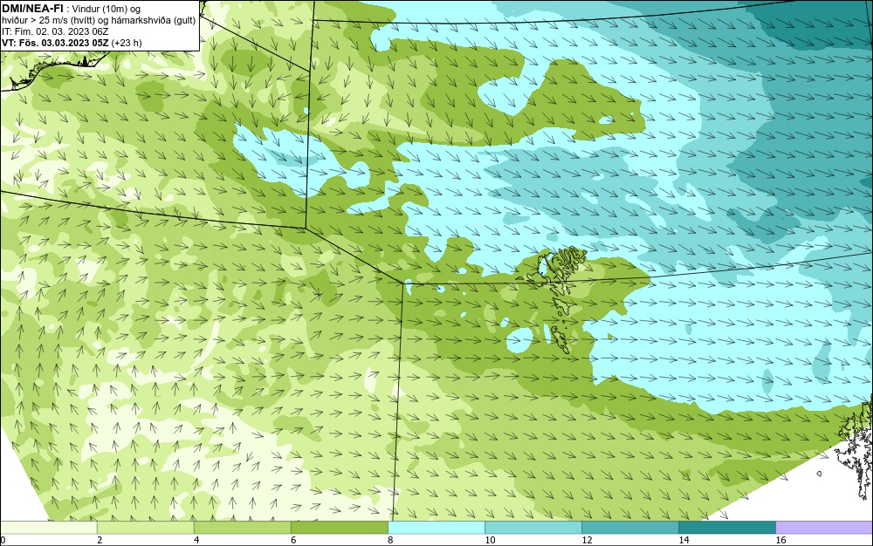
Task: Click the 14–16 m/s dark teal swatch
Action: [726, 527]
